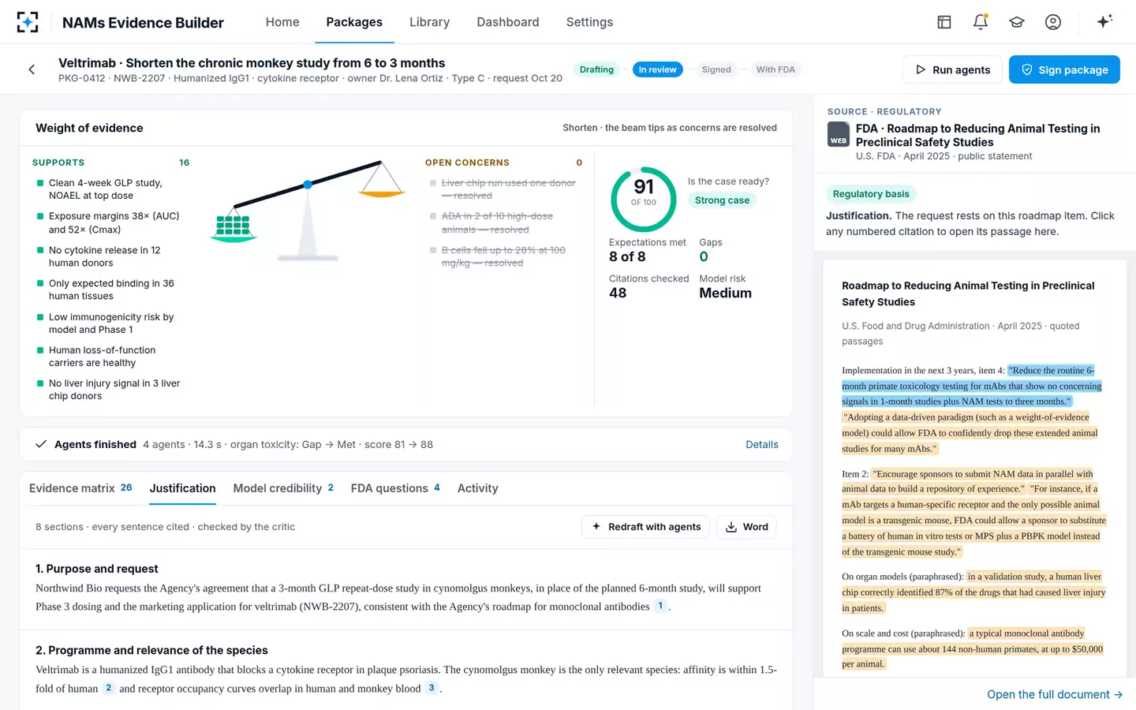Screen dimensions: 1136x710
Task: Click the Strong case badge
Action: [x=722, y=200]
